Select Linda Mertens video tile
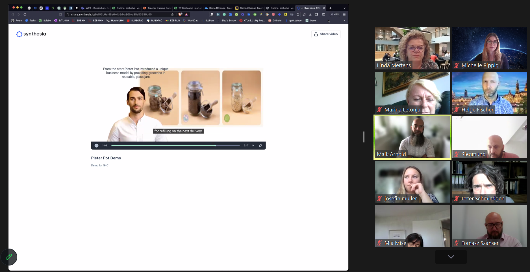The image size is (530, 272). tap(412, 48)
